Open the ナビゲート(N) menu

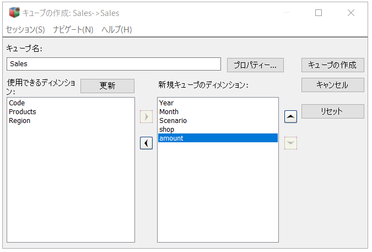(x=73, y=30)
